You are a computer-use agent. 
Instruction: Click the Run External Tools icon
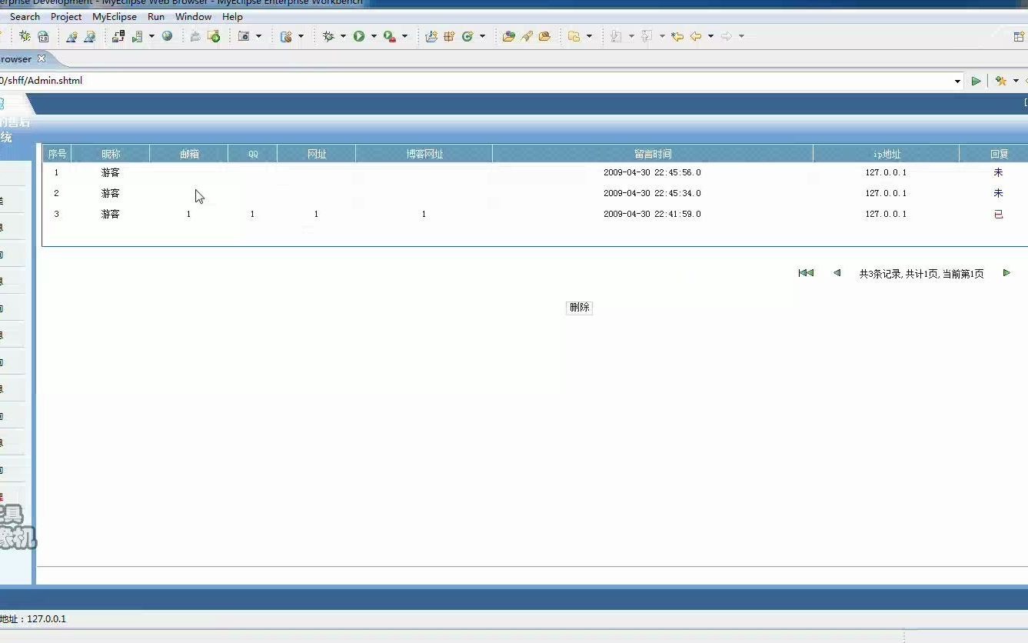point(390,36)
